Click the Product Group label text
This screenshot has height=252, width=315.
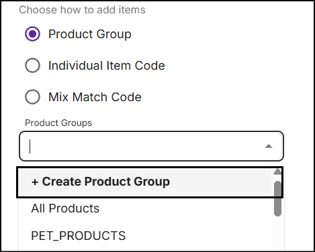pyautogui.click(x=90, y=34)
